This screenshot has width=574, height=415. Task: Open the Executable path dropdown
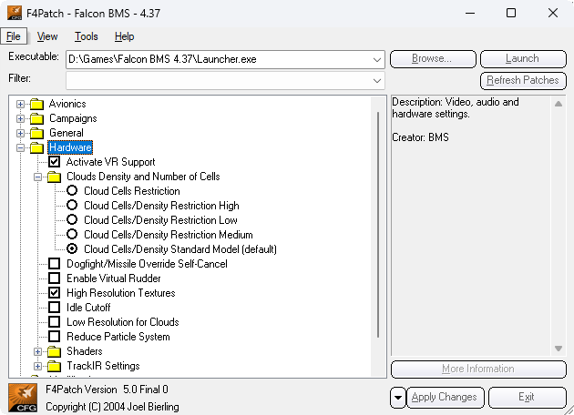click(376, 59)
